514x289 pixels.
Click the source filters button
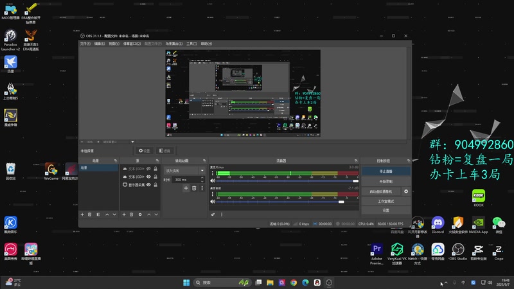[164, 151]
